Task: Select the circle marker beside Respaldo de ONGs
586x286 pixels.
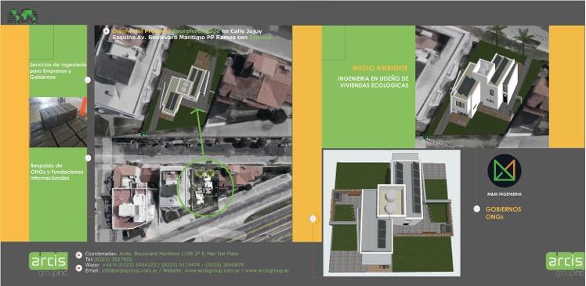Action: coord(88,158)
